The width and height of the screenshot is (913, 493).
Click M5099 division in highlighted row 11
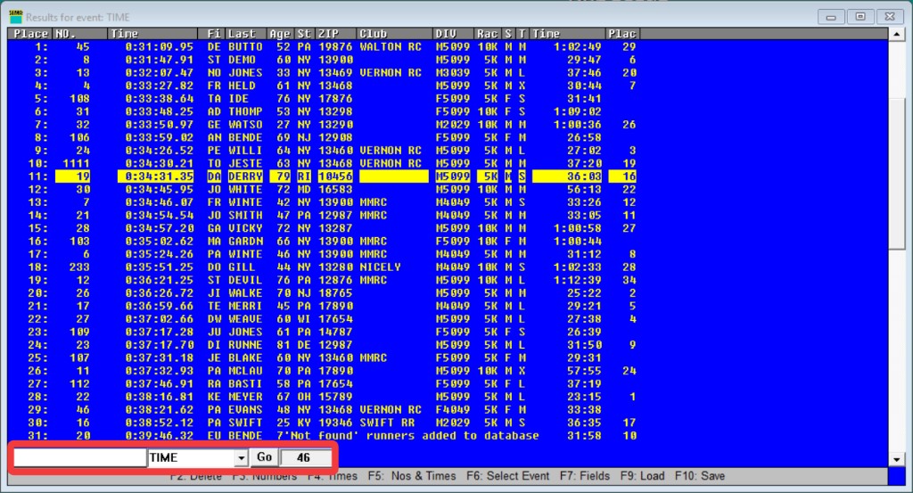pyautogui.click(x=452, y=177)
